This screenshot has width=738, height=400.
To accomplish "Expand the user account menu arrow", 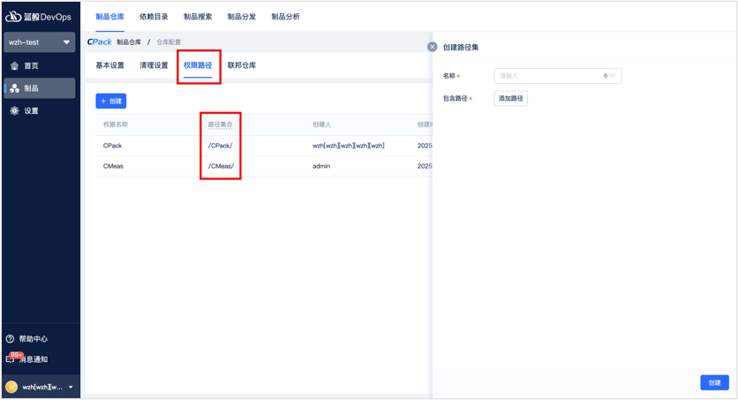I will tap(71, 387).
